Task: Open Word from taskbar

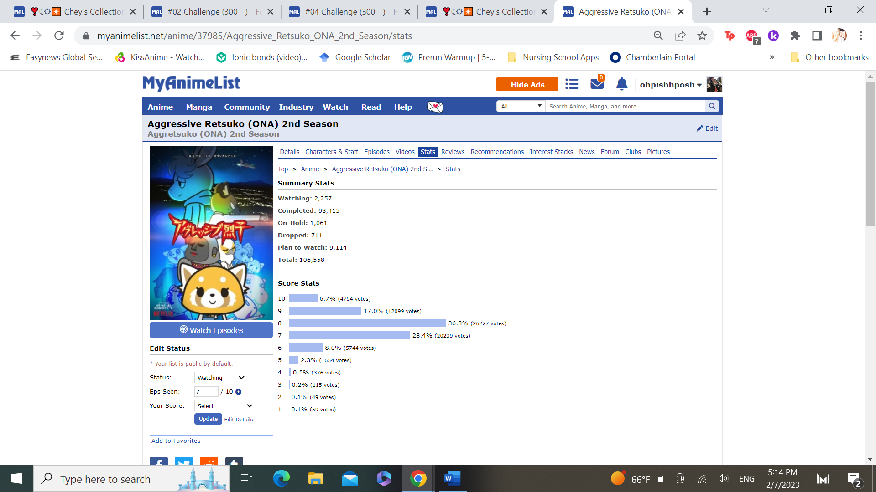Action: (x=452, y=478)
